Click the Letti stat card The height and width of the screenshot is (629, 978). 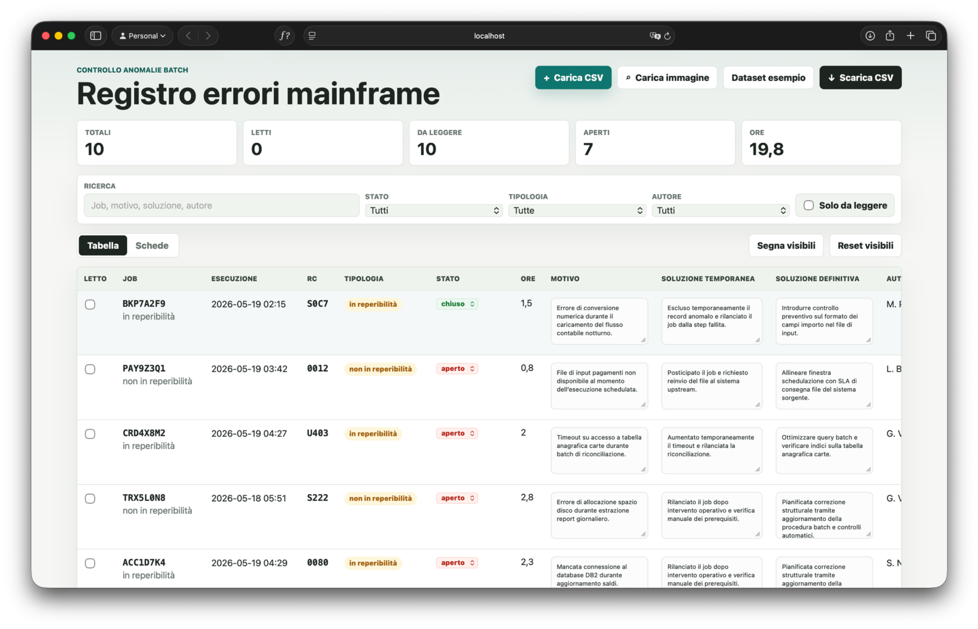coord(323,142)
